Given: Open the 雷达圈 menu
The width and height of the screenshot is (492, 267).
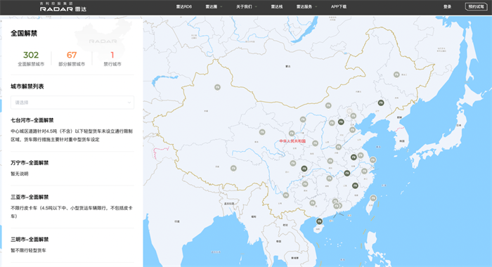Looking at the screenshot, I should (212, 6).
